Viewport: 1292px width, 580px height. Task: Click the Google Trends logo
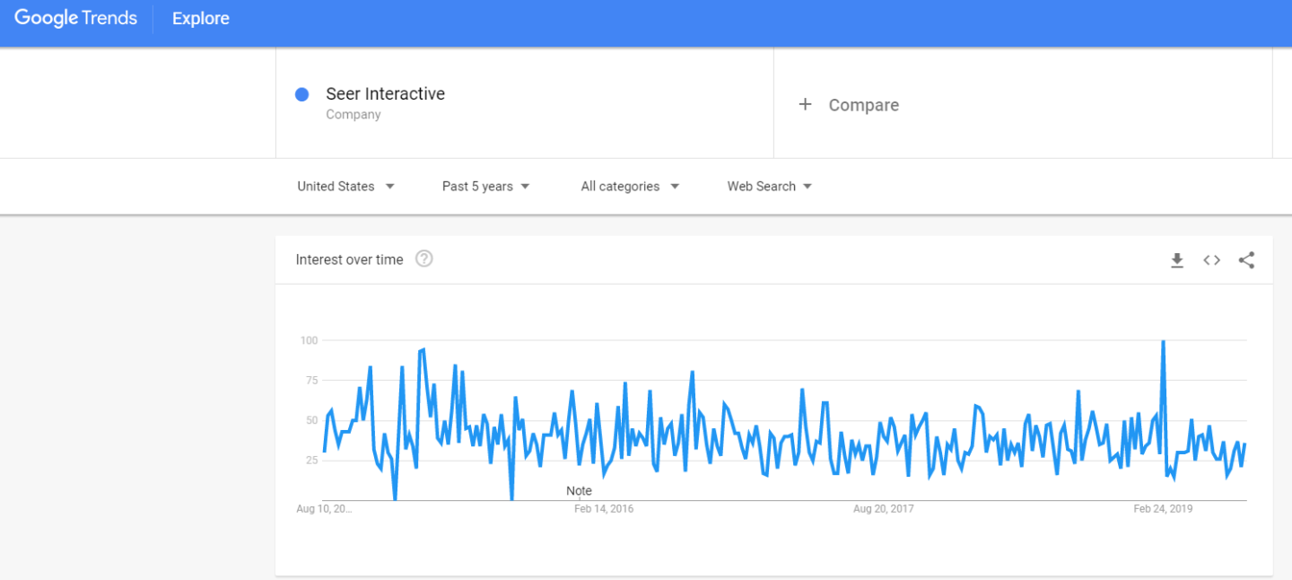[76, 19]
